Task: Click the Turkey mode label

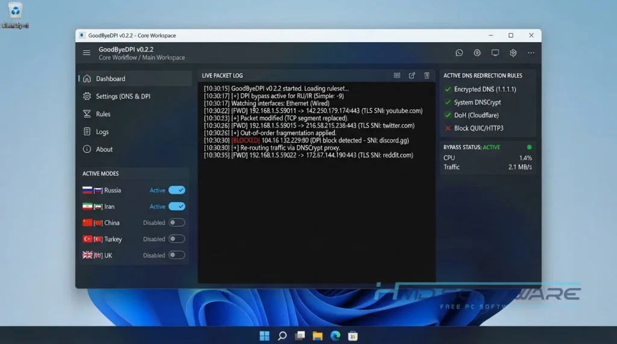Action: point(113,239)
